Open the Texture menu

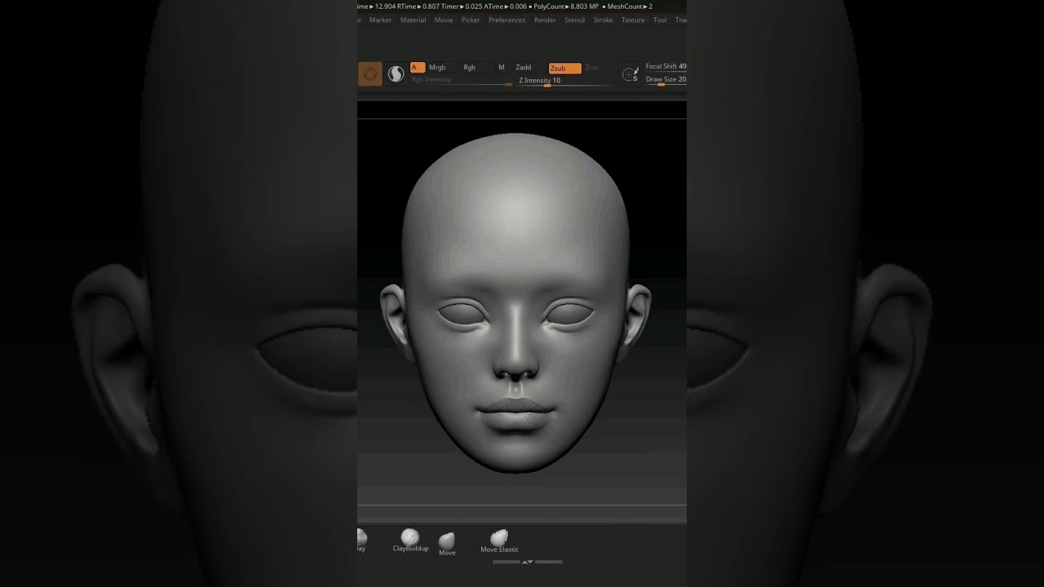(633, 20)
